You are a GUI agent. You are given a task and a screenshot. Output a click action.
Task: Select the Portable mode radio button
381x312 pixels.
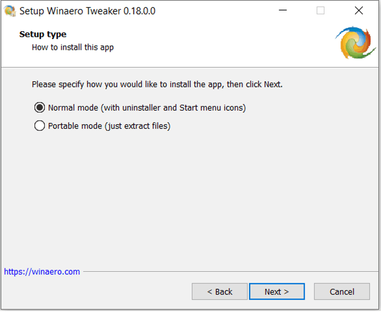[40, 126]
